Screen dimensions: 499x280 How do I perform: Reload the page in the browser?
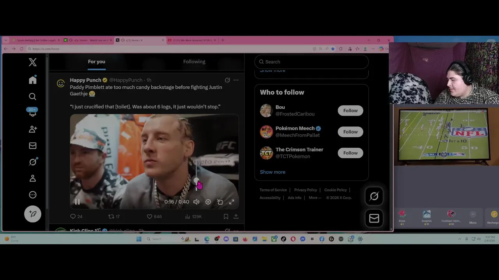point(21,49)
